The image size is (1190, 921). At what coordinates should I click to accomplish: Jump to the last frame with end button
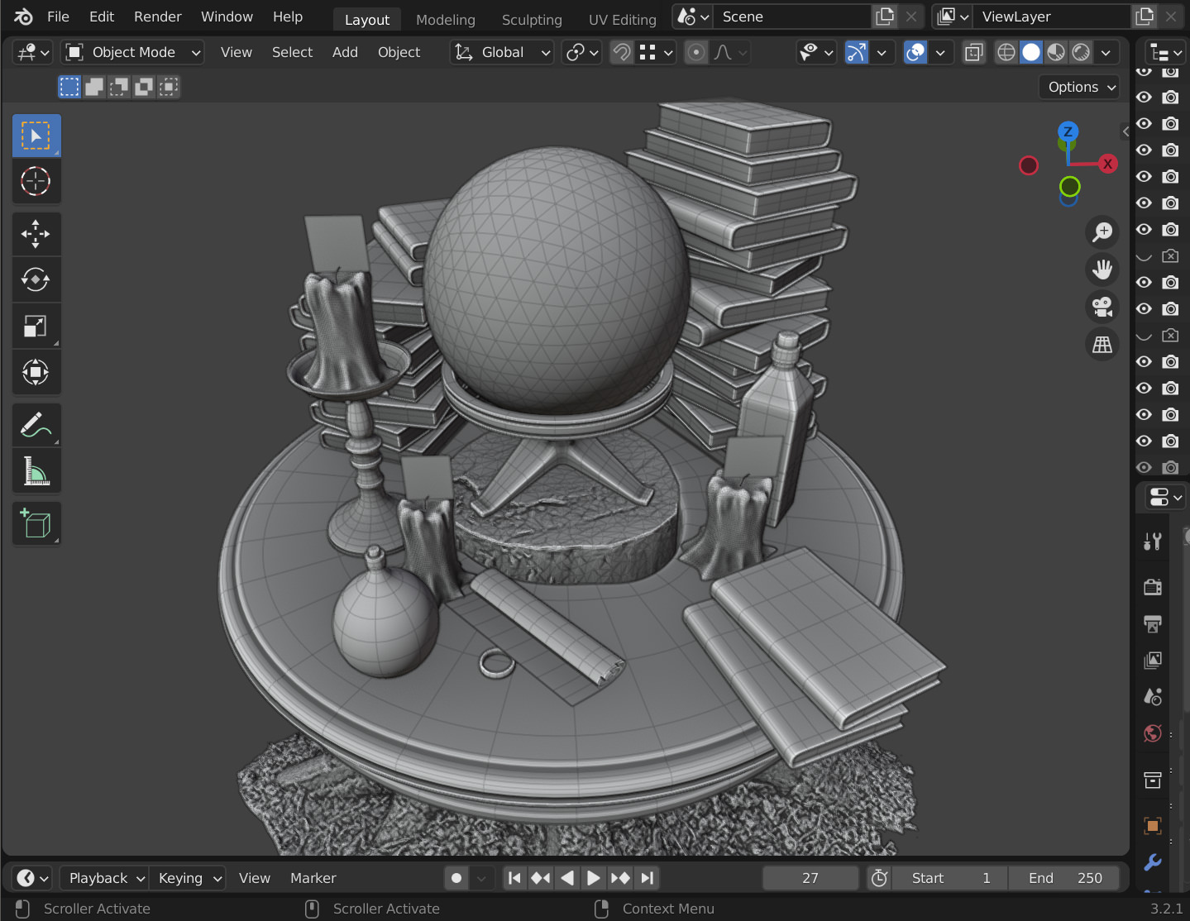(647, 878)
